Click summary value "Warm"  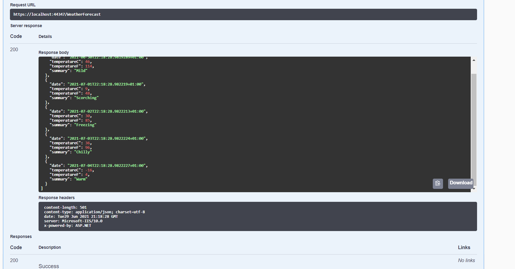[81, 179]
